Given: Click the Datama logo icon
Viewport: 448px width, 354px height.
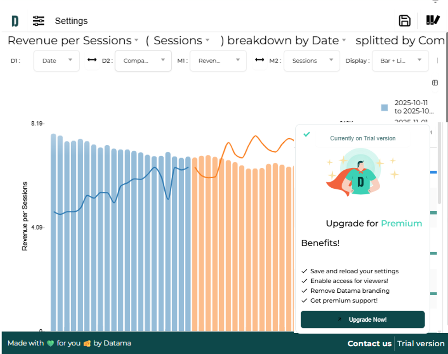Looking at the screenshot, I should pyautogui.click(x=15, y=21).
